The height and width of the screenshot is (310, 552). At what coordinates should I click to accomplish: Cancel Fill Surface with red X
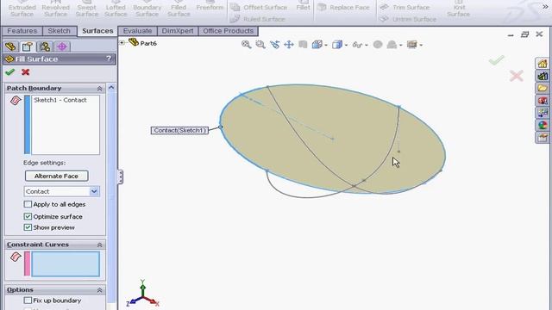point(25,72)
